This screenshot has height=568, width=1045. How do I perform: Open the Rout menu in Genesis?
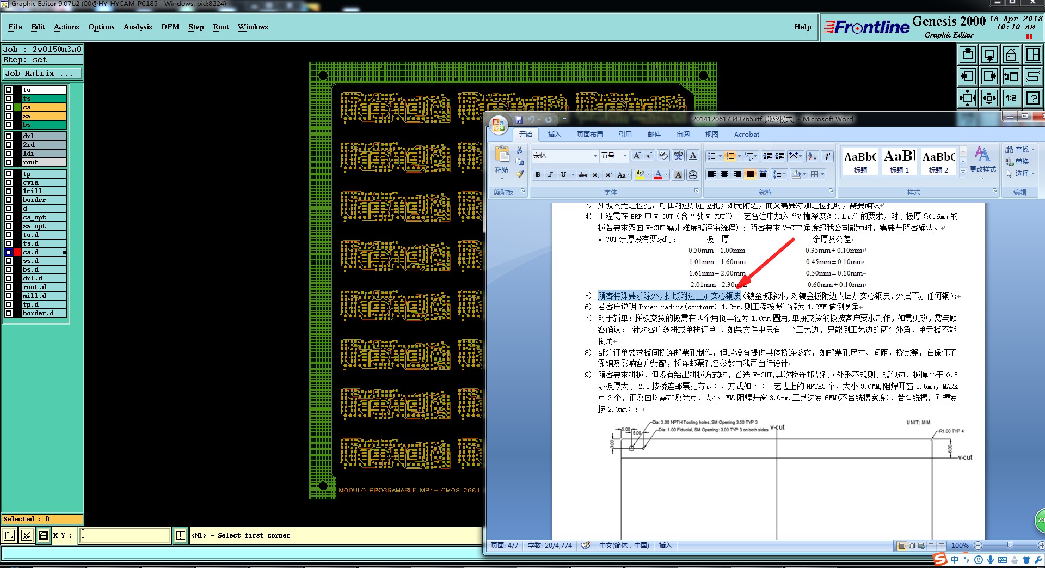(221, 27)
